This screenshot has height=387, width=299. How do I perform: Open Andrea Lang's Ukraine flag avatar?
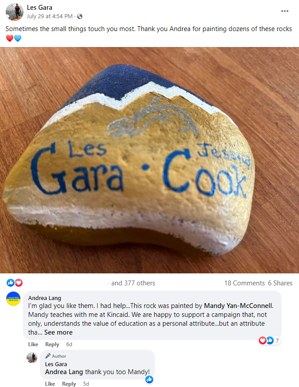click(13, 299)
